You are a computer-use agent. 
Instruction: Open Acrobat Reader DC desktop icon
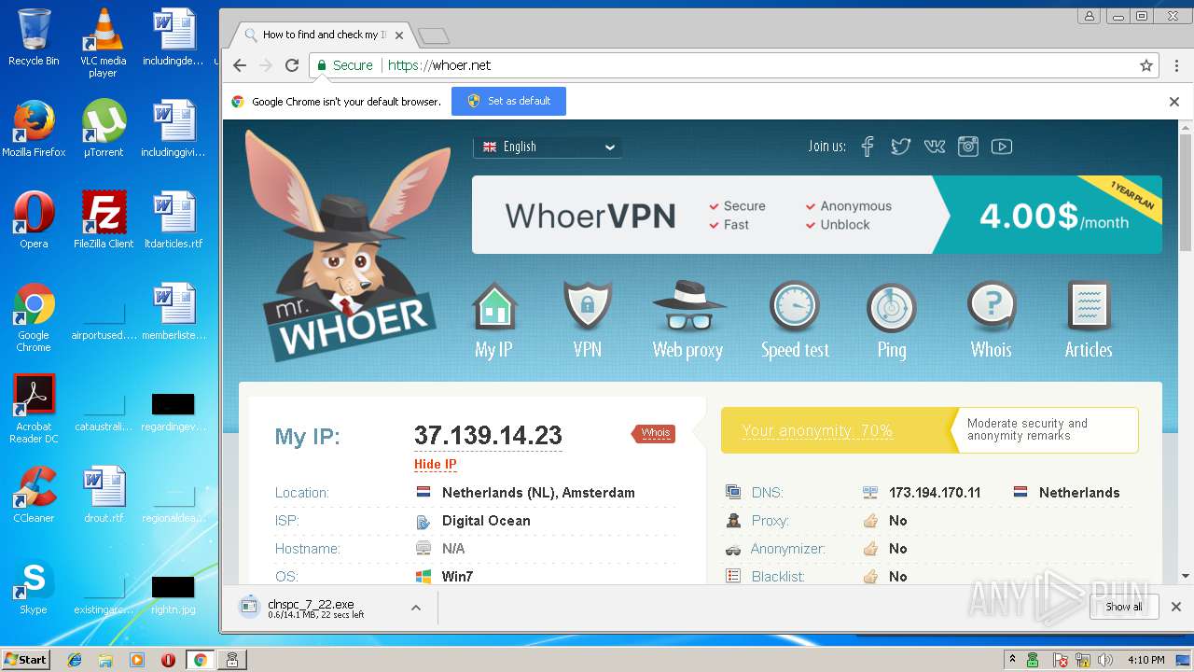pos(34,409)
